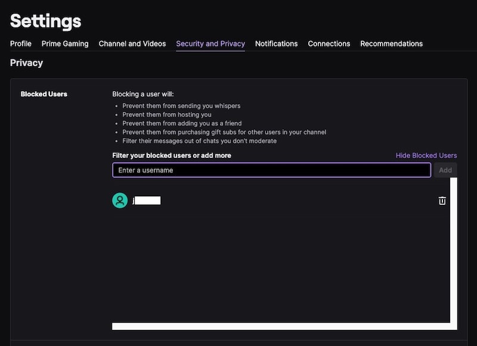Click 'Prevent them from sending you whispers'
477x346 pixels.
tap(181, 106)
